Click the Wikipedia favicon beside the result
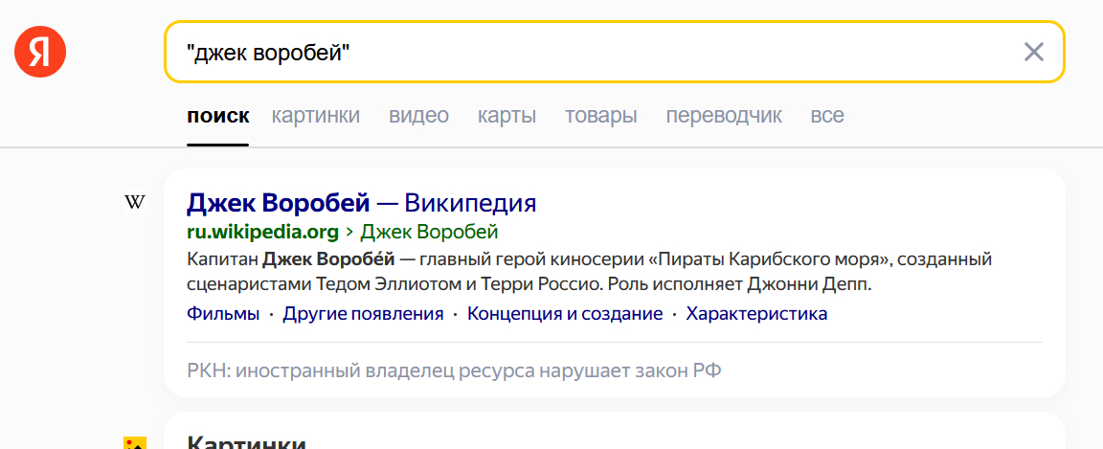This screenshot has width=1103, height=449. click(x=136, y=202)
